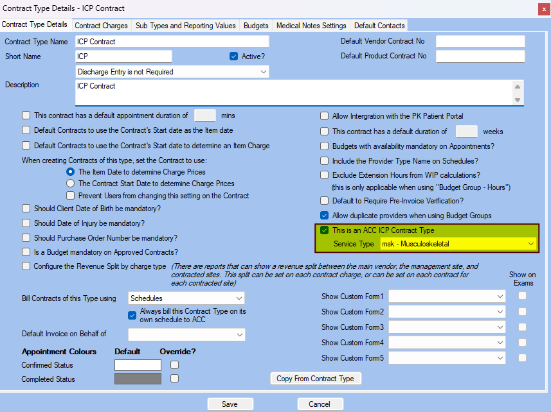The height and width of the screenshot is (412, 551).
Task: Check Show on Exams for Custom Form1
Action: 523,296
